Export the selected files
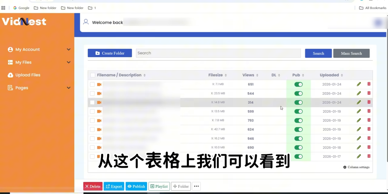The height and width of the screenshot is (194, 388). click(114, 186)
